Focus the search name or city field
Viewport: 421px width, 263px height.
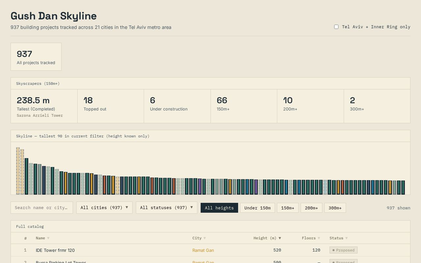pyautogui.click(x=42, y=207)
